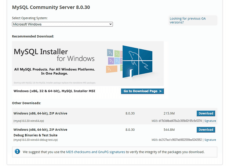Open Signature link for mysql-8.0.30-winx64.zip
This screenshot has width=229, height=166.
[x=210, y=121]
